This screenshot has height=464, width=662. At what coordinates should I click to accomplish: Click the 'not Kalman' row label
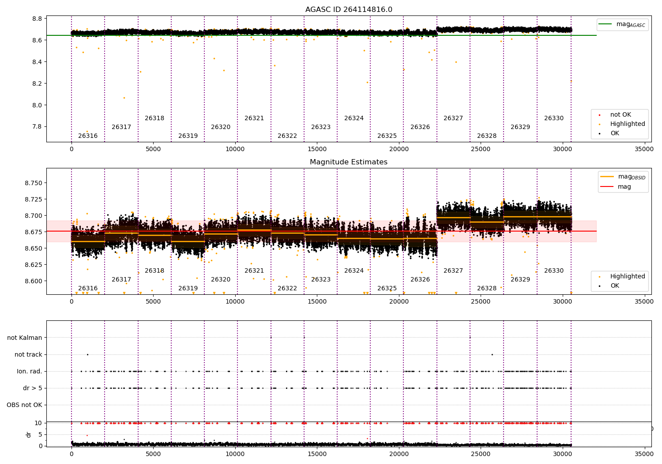click(25, 338)
